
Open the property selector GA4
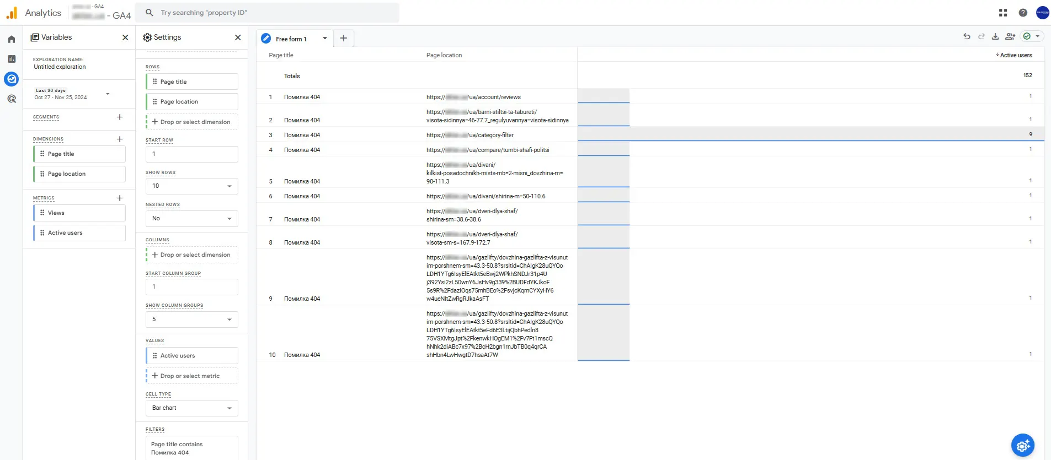pyautogui.click(x=102, y=13)
